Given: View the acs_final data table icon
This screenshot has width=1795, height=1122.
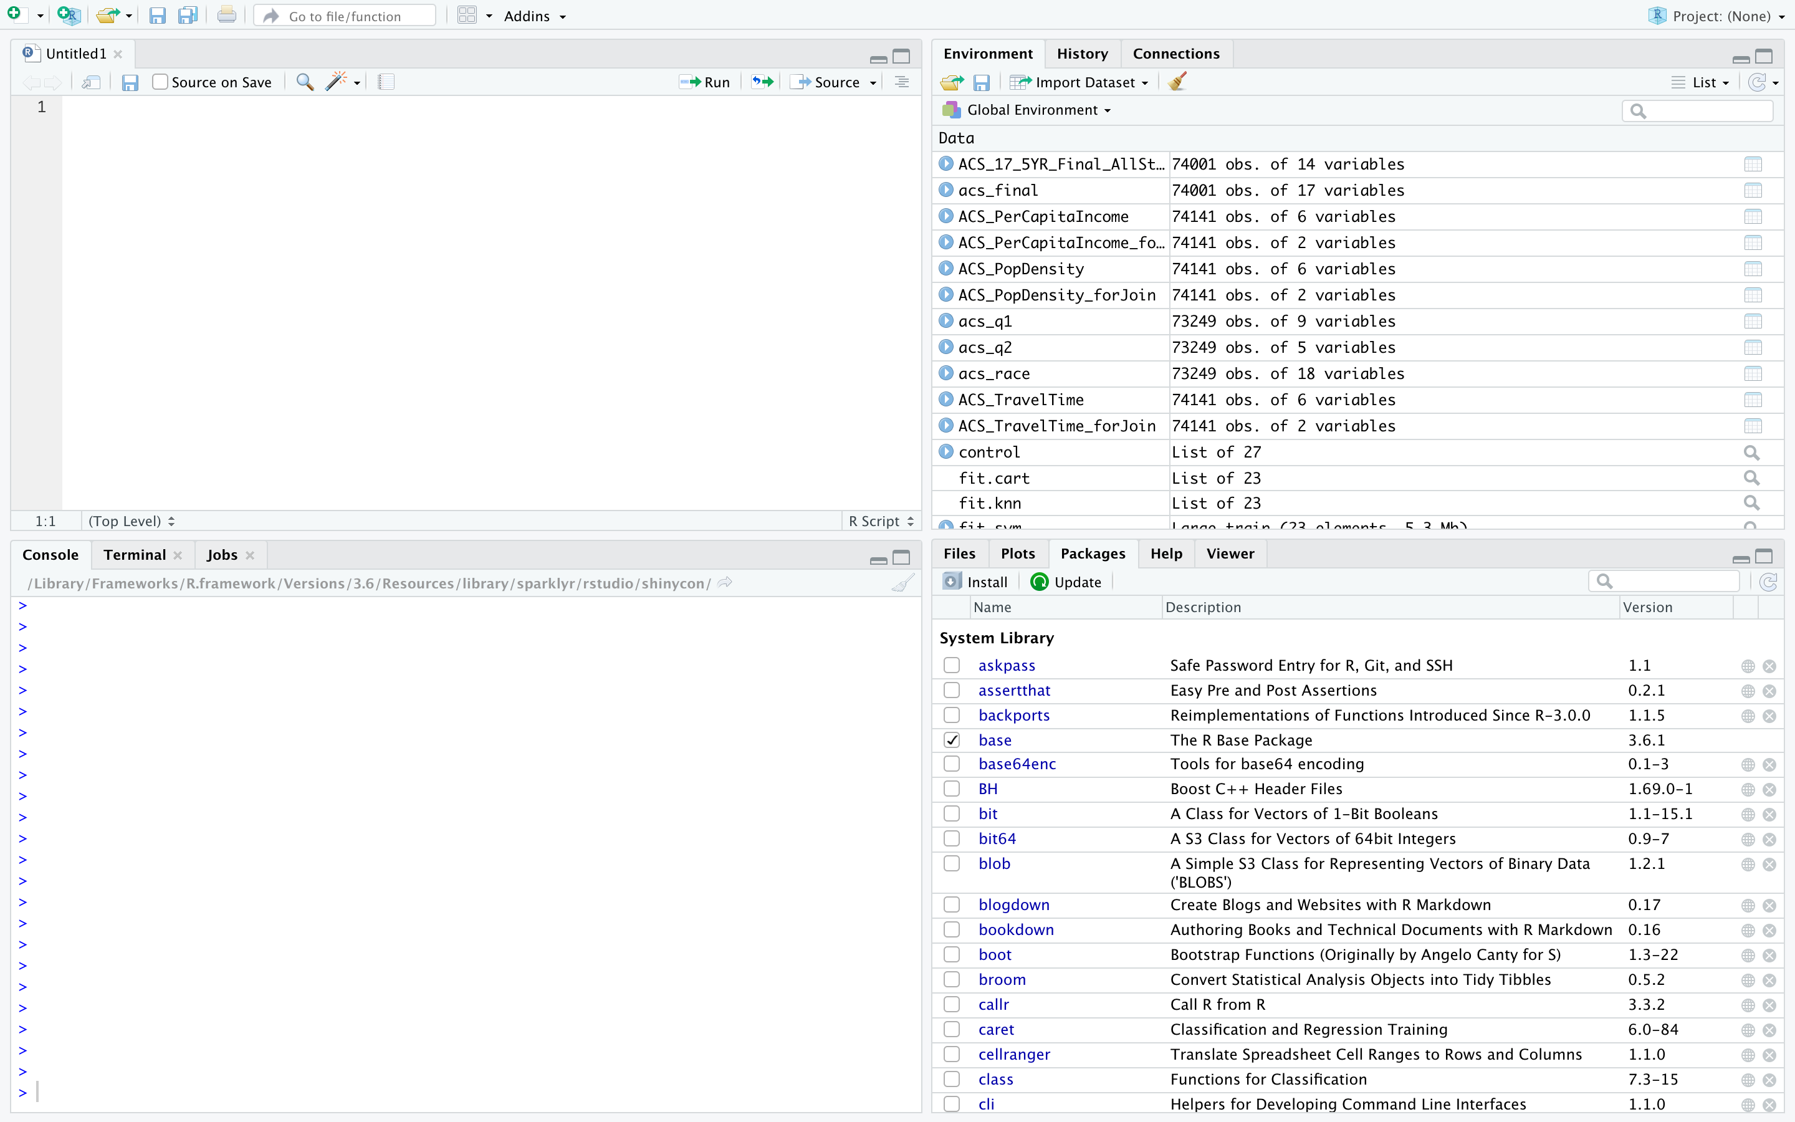Looking at the screenshot, I should tap(1753, 191).
